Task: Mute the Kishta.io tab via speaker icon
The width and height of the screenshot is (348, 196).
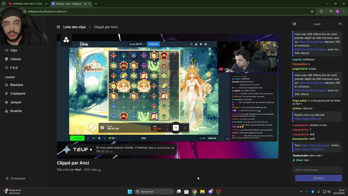Action: pyautogui.click(x=85, y=4)
